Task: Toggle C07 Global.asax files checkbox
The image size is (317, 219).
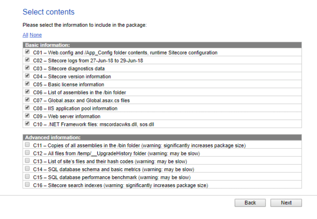Action: tap(26, 100)
